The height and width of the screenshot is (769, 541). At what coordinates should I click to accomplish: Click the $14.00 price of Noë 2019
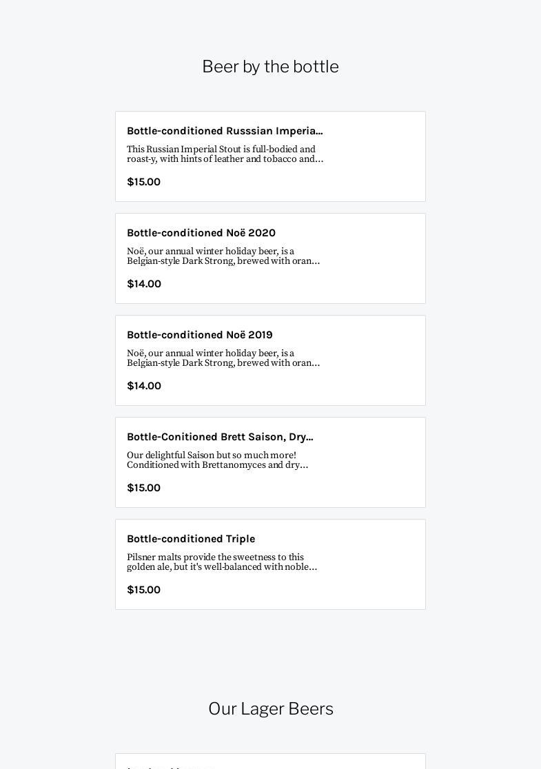pos(144,386)
